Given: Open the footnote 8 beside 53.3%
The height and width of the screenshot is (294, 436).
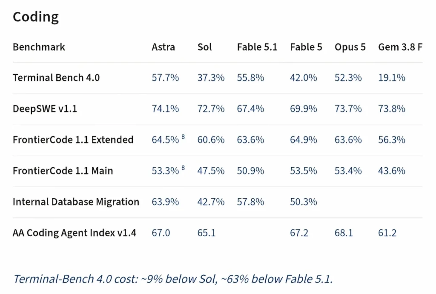Looking at the screenshot, I should (183, 168).
